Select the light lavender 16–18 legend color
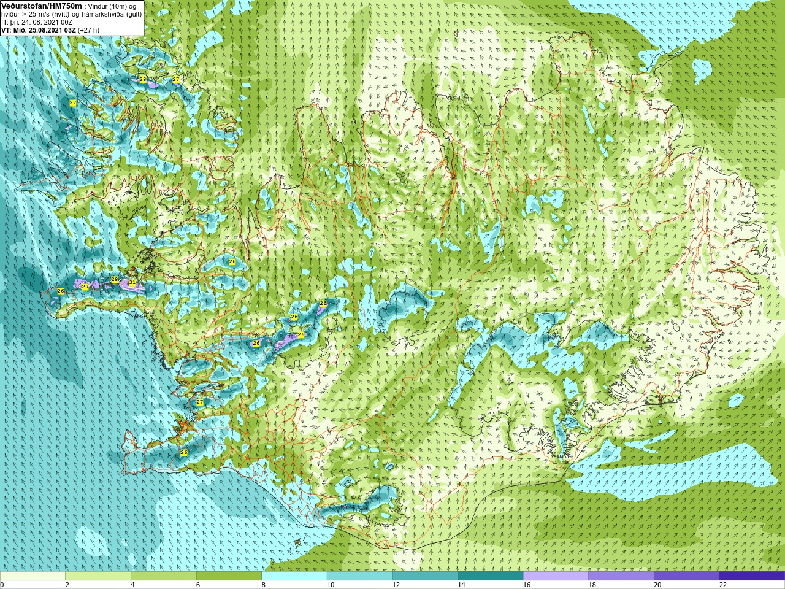Viewport: 785px width, 589px height. coord(556,576)
